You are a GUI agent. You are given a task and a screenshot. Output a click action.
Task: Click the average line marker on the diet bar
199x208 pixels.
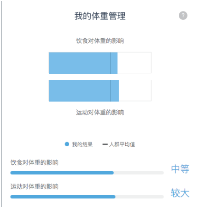click(110, 63)
